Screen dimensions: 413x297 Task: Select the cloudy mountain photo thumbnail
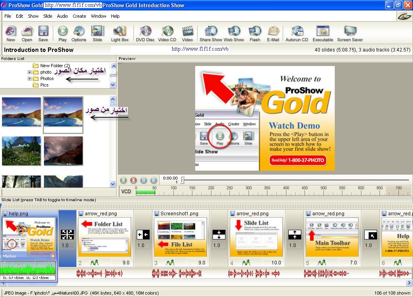point(63,151)
